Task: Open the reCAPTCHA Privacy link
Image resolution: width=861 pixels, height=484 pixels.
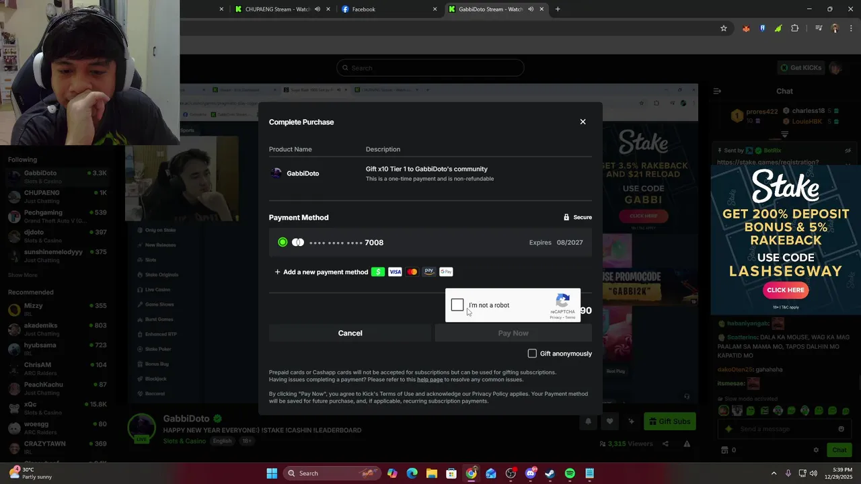Action: 555,317
